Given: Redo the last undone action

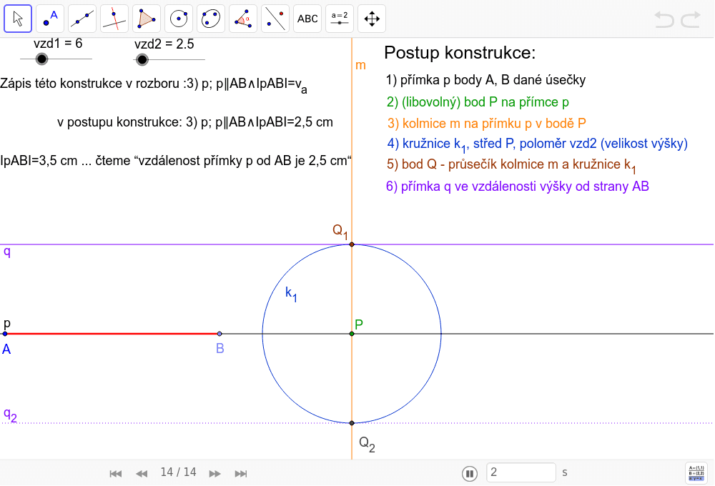Looking at the screenshot, I should tap(691, 19).
